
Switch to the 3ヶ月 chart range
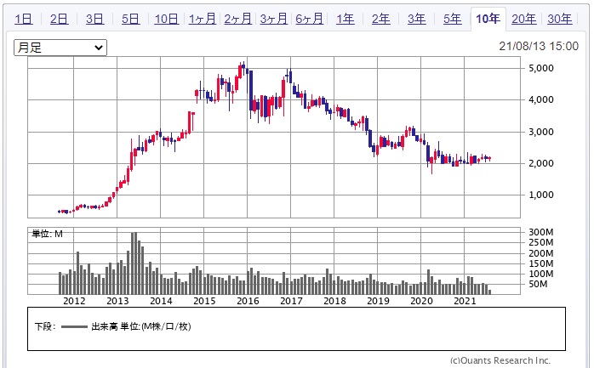point(273,19)
